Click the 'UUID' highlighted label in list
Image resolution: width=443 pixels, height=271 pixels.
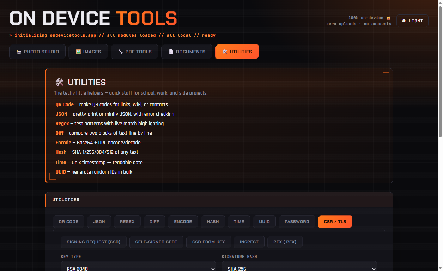(61, 172)
